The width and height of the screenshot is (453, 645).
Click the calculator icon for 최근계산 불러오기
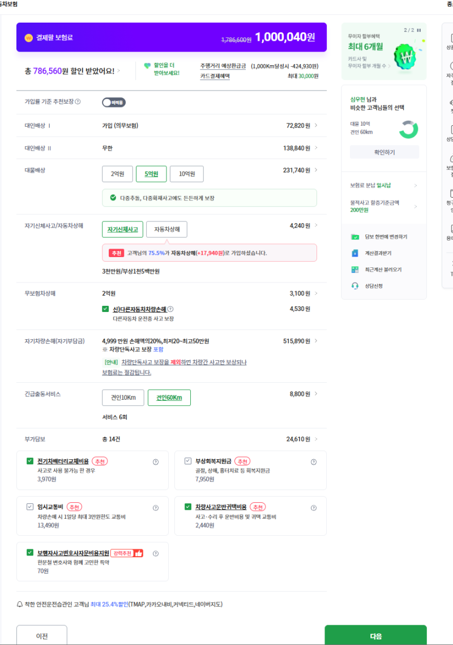tap(354, 270)
